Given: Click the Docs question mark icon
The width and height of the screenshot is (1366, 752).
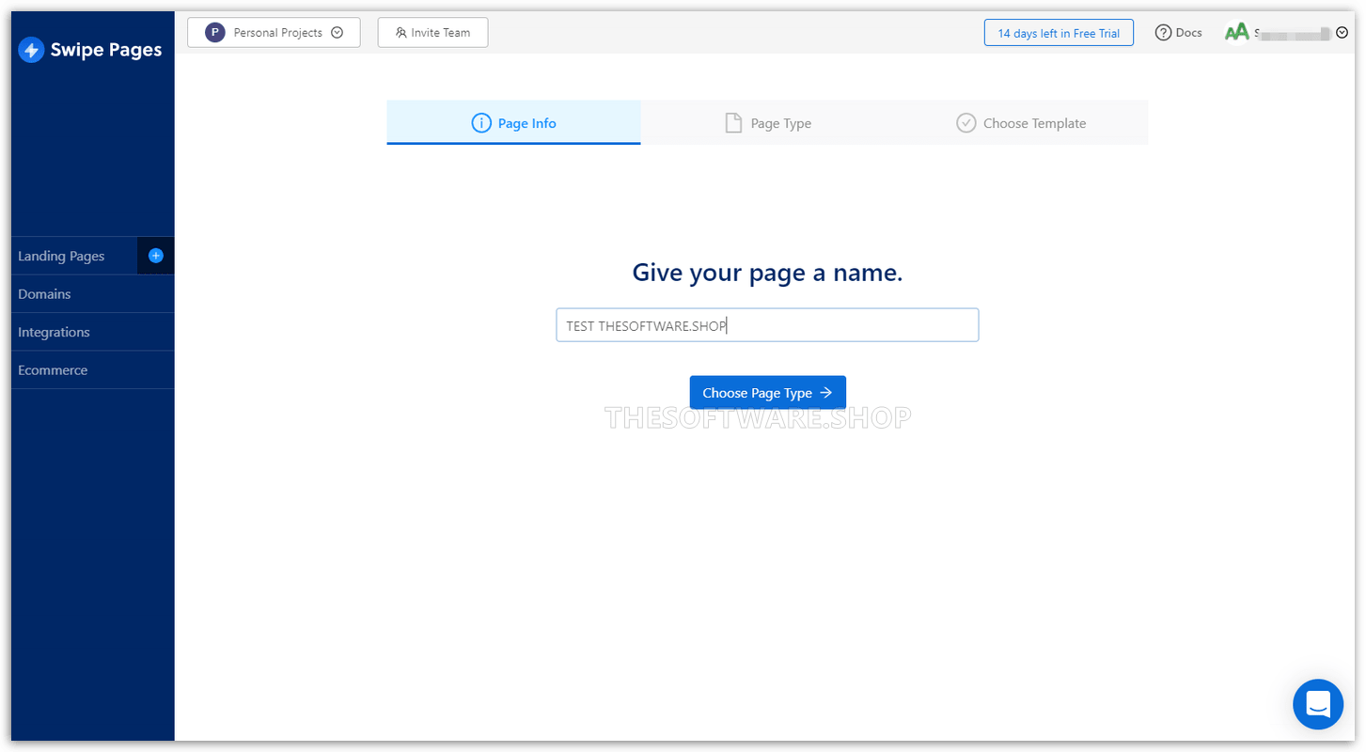Looking at the screenshot, I should click(1163, 33).
